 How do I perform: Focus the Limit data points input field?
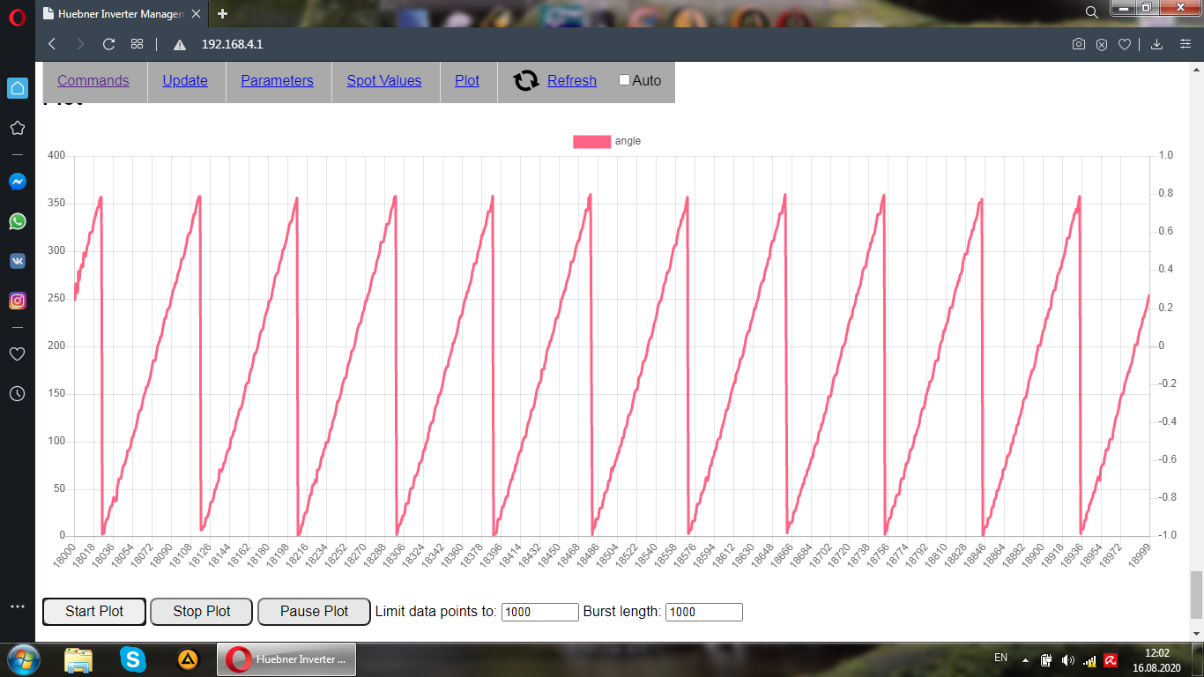point(540,612)
